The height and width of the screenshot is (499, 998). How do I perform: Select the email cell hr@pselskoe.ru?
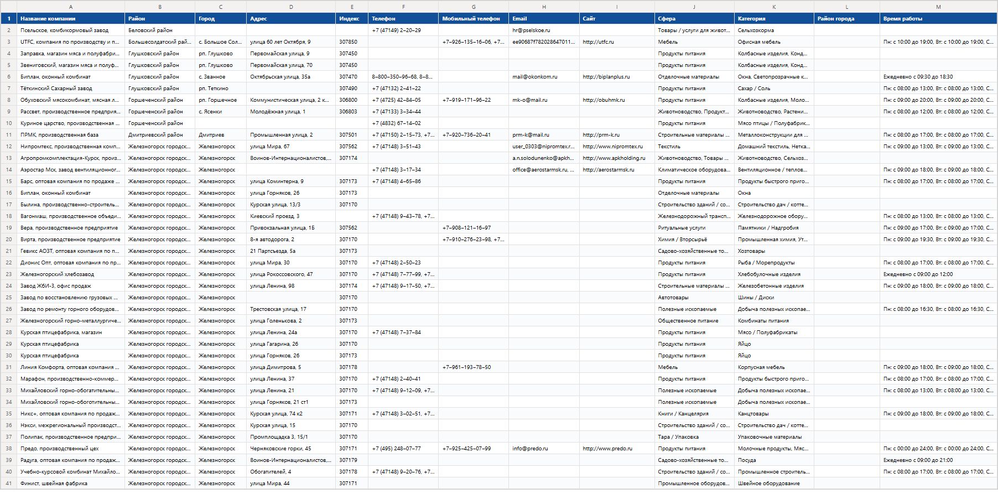point(544,30)
